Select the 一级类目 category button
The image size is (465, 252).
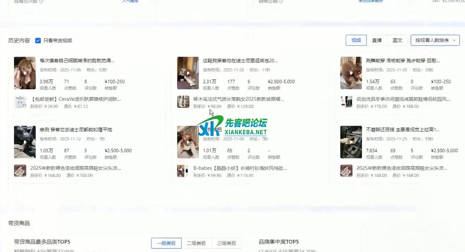[x=166, y=243]
